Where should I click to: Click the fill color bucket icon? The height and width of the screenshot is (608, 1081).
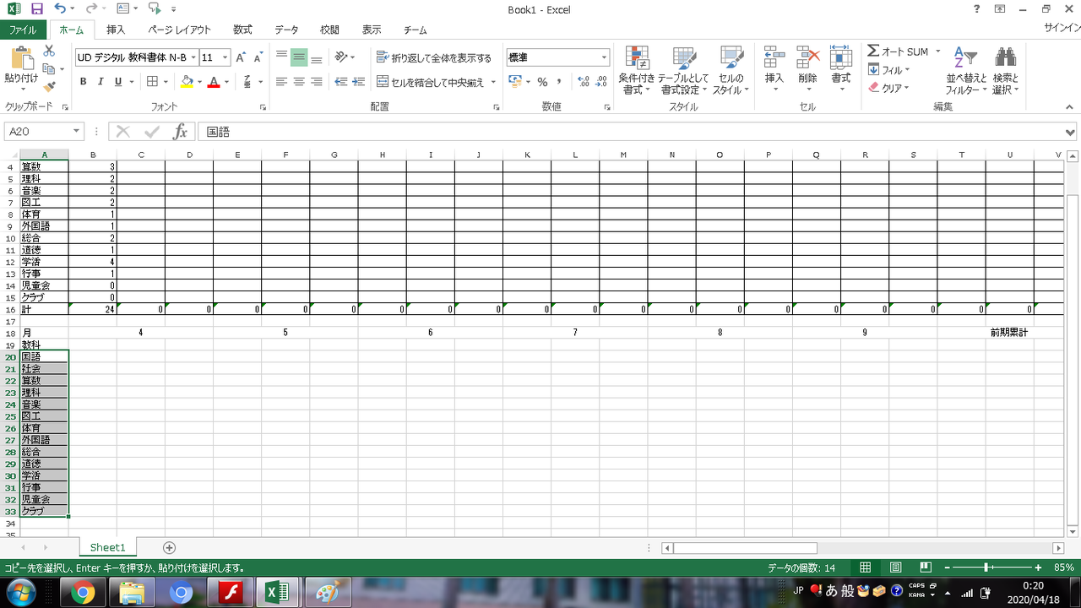coord(187,82)
